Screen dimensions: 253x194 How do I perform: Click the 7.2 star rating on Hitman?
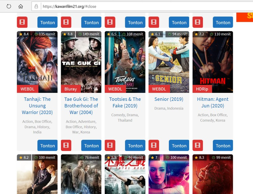coord(200,34)
